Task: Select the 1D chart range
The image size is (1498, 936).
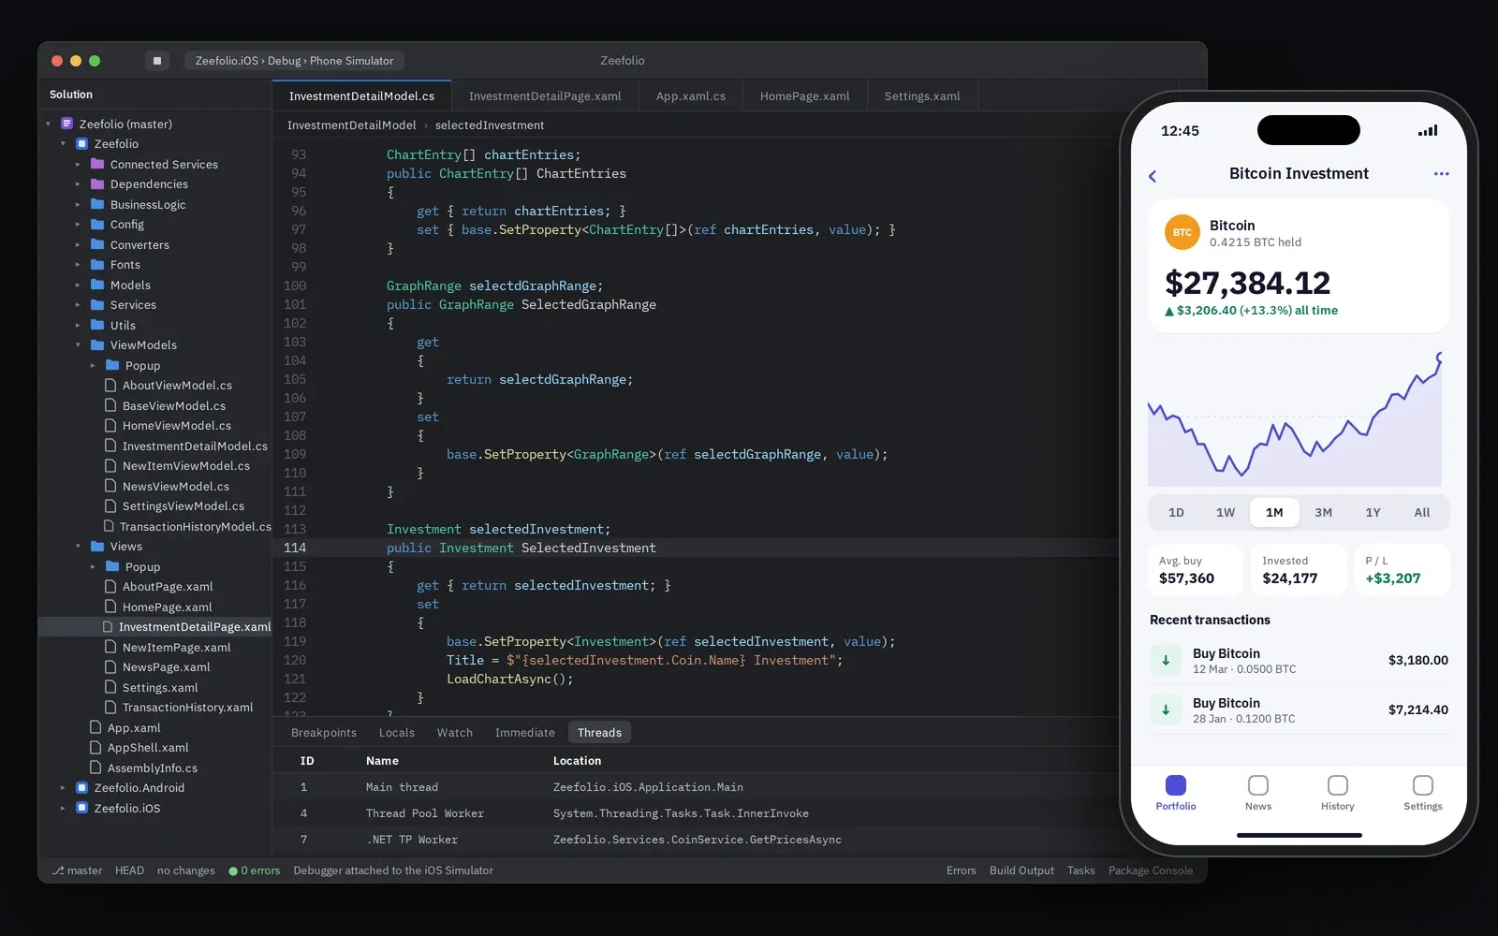Action: pyautogui.click(x=1176, y=512)
